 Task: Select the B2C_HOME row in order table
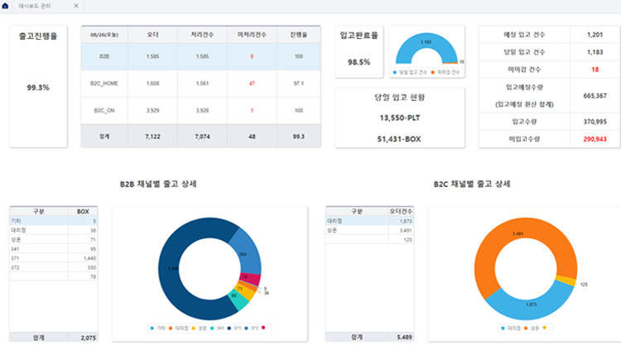coord(103,84)
